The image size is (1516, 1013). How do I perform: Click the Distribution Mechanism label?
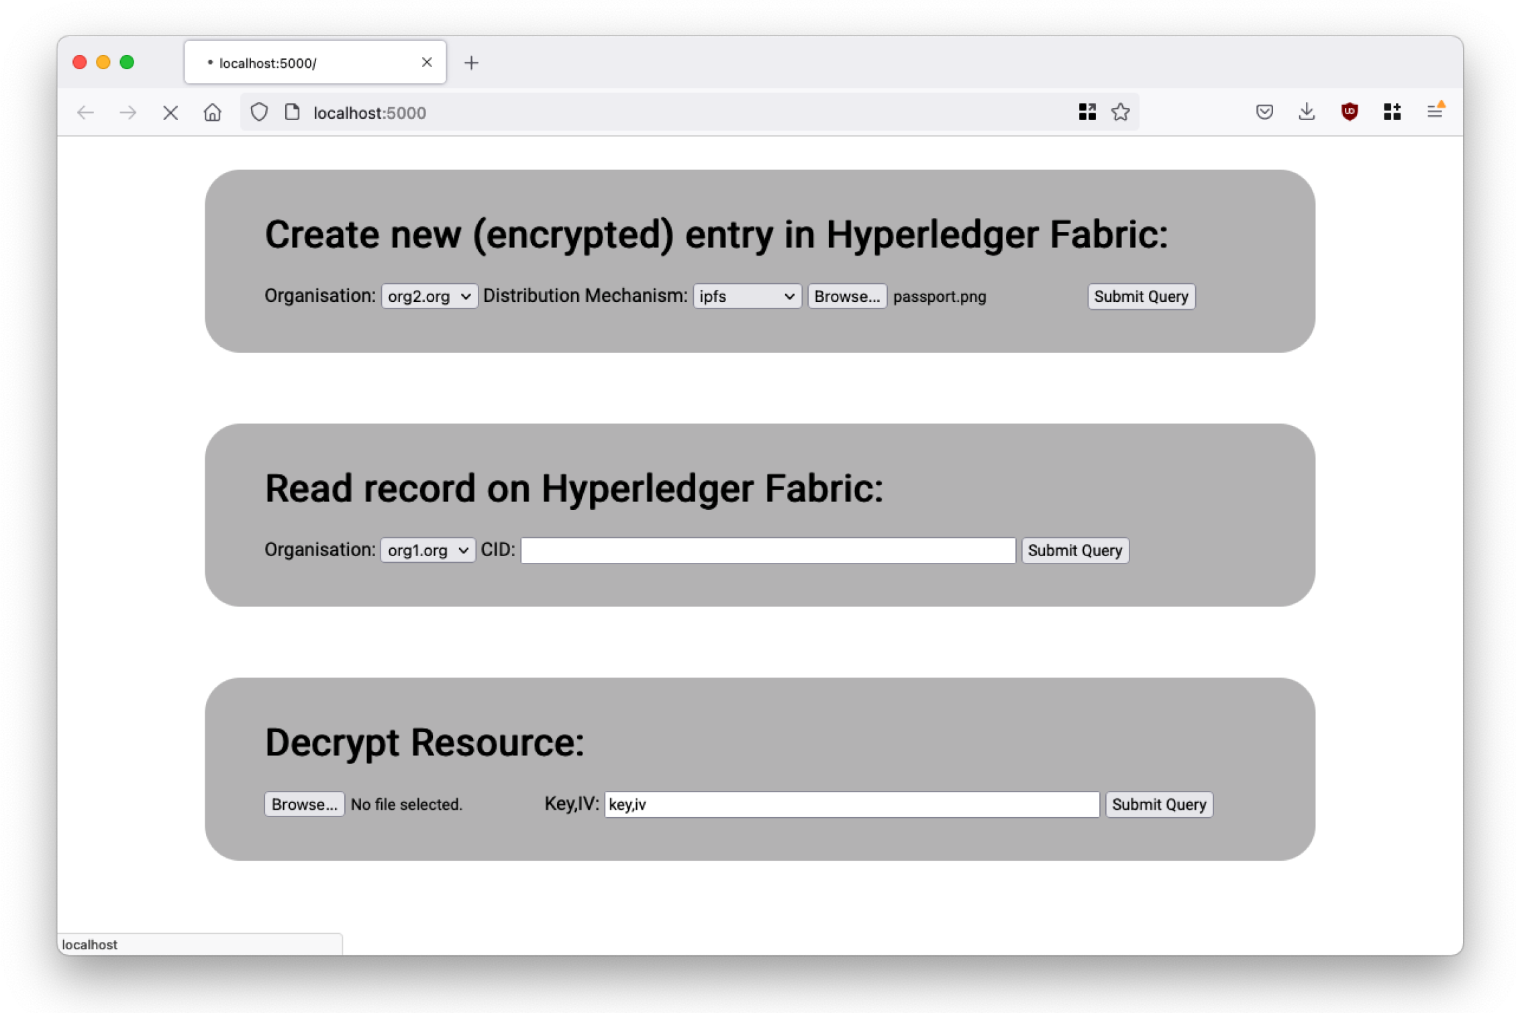pos(585,296)
